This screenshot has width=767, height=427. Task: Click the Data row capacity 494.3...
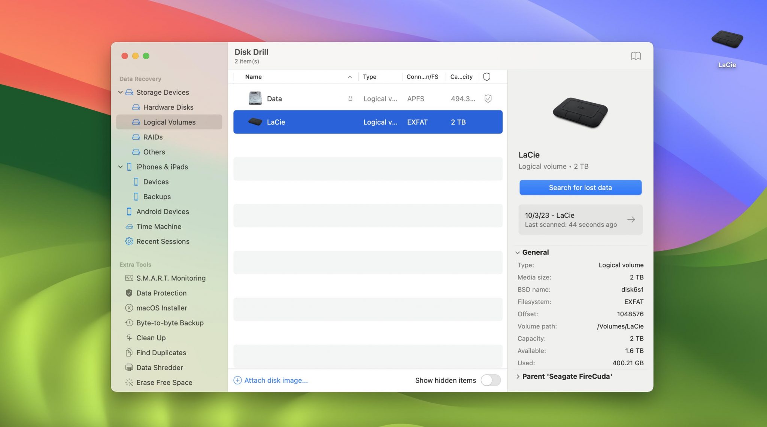pyautogui.click(x=463, y=98)
